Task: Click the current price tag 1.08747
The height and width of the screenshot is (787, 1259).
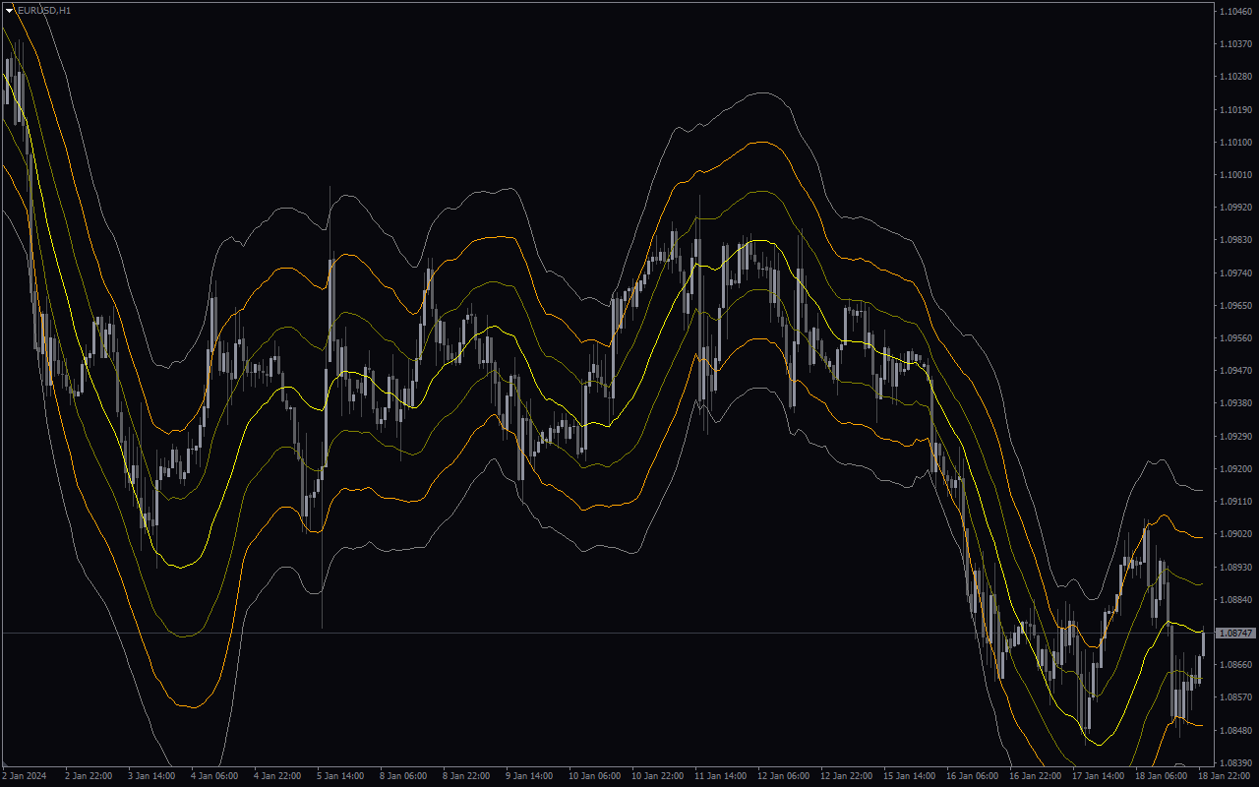Action: click(1236, 634)
